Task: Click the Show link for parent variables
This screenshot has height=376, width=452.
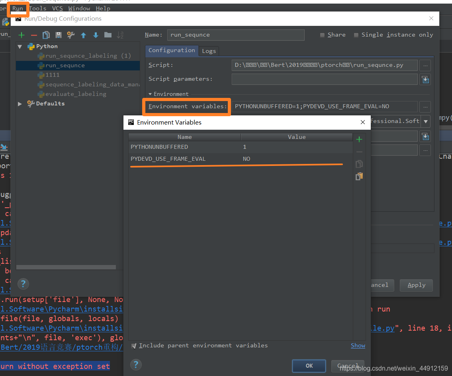Action: pyautogui.click(x=358, y=345)
